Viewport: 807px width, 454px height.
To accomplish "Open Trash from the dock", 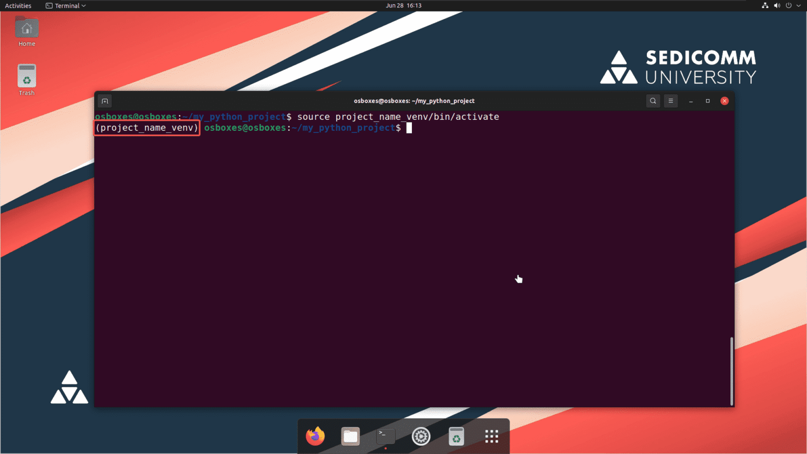I will pos(456,436).
